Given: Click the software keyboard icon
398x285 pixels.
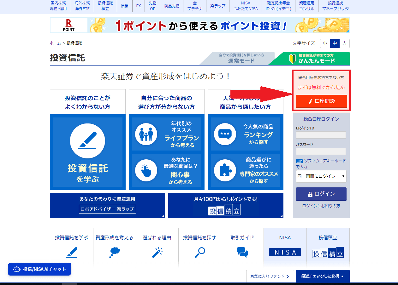Looking at the screenshot, I should (299, 161).
